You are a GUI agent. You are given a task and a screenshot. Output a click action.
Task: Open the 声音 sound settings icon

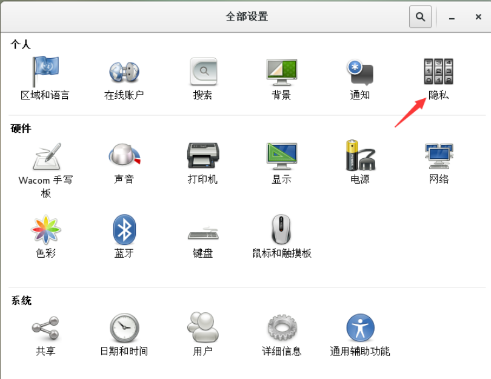[x=124, y=155]
